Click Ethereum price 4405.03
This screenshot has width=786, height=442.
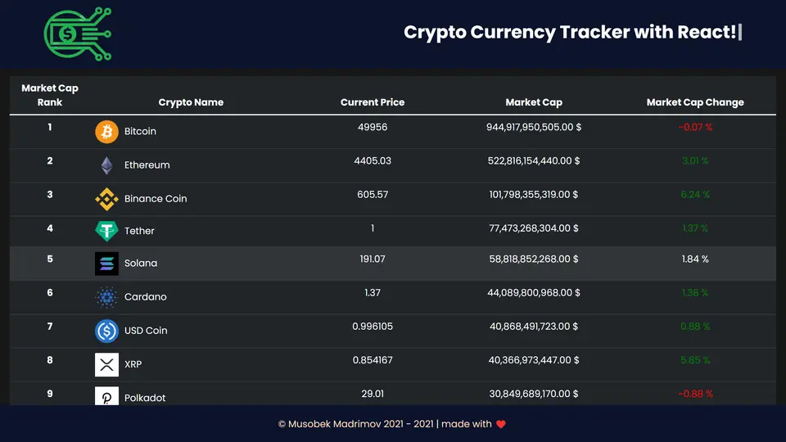373,161
